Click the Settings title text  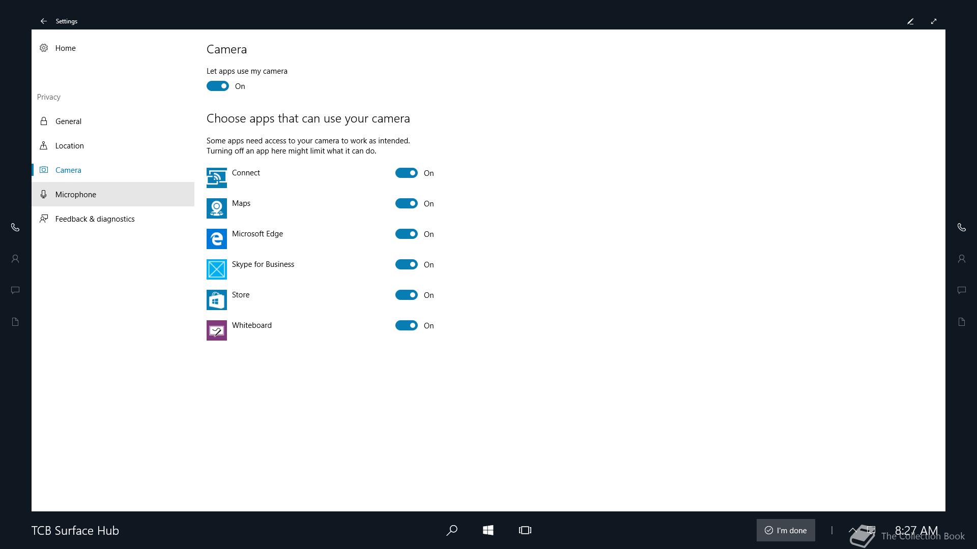coord(67,21)
